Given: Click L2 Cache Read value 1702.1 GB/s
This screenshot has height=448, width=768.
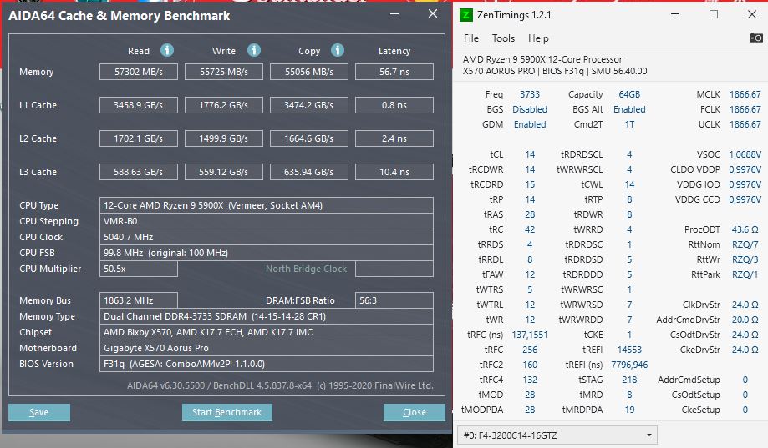Looking at the screenshot, I should [139, 138].
